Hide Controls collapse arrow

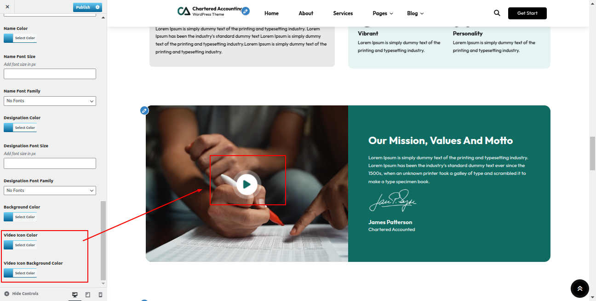click(x=7, y=294)
